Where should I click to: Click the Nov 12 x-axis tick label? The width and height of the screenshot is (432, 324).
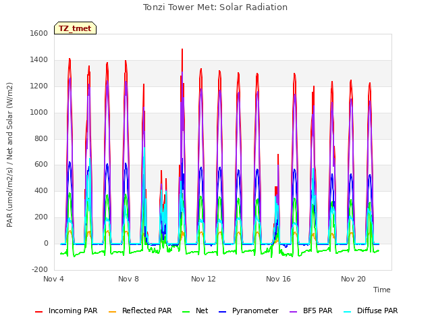(x=203, y=279)
